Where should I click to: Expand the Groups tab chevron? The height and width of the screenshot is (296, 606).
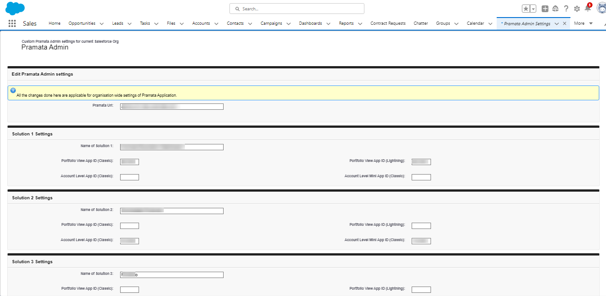(456, 24)
